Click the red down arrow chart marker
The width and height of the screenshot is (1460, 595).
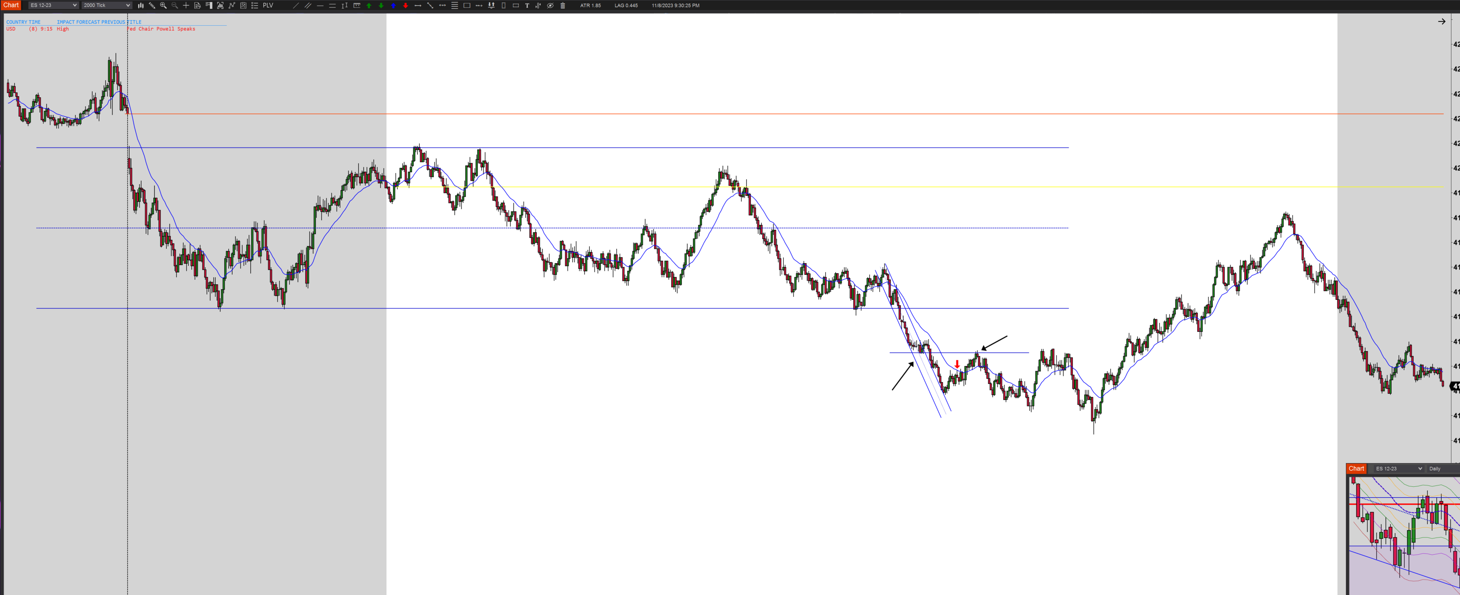[x=957, y=364]
